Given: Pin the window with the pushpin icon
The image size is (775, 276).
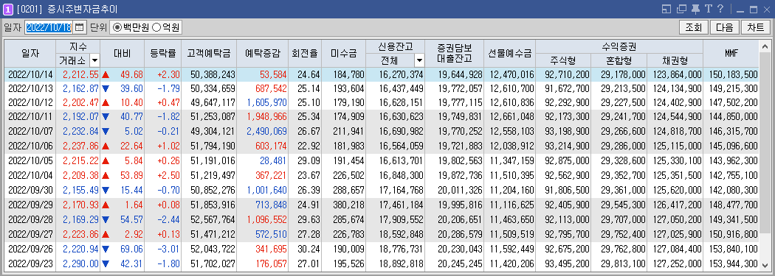Looking at the screenshot, I should click(x=696, y=9).
